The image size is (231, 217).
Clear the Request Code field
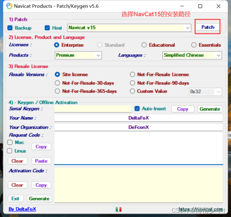click(x=17, y=161)
